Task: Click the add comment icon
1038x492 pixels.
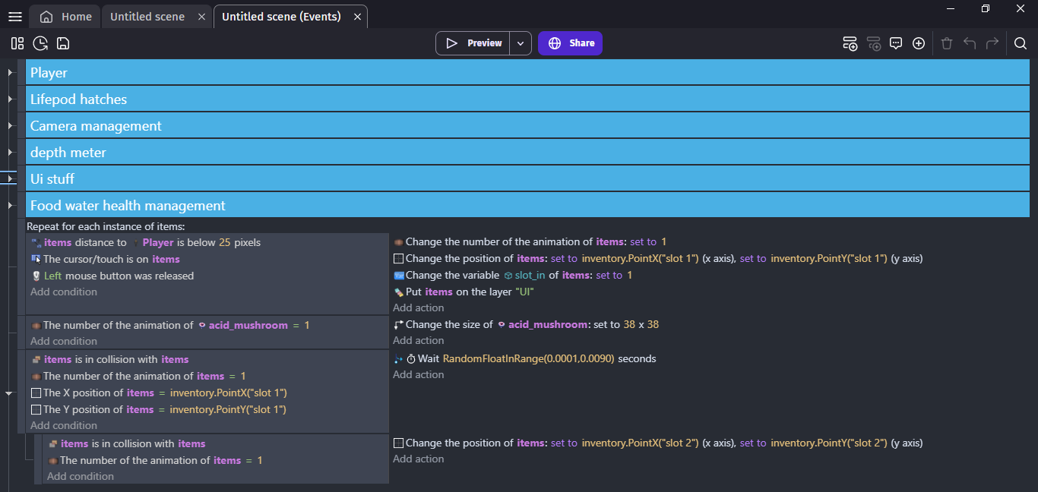Action: 896,43
